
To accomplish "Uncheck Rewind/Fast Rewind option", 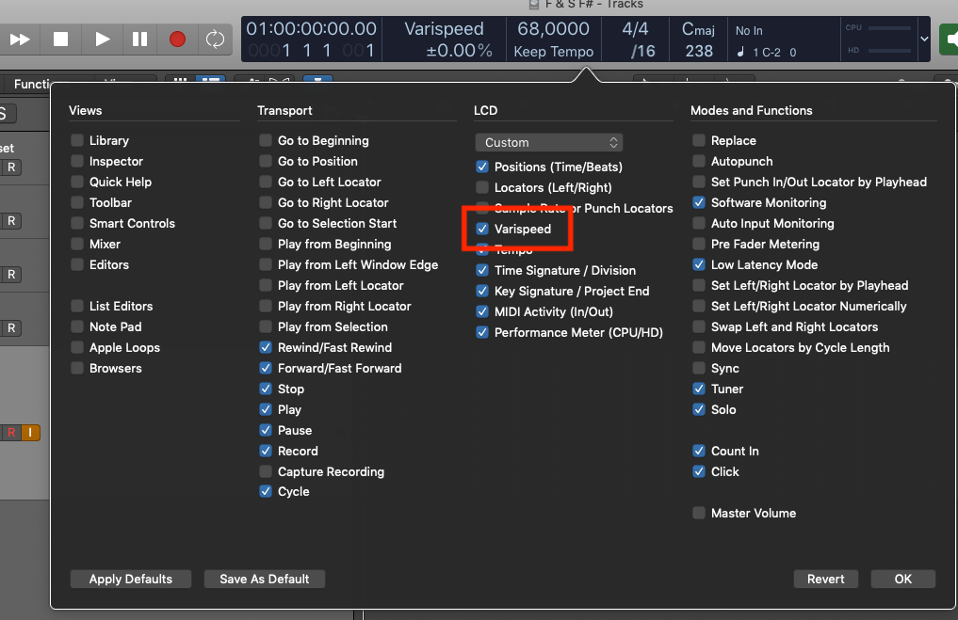I will pyautogui.click(x=265, y=348).
